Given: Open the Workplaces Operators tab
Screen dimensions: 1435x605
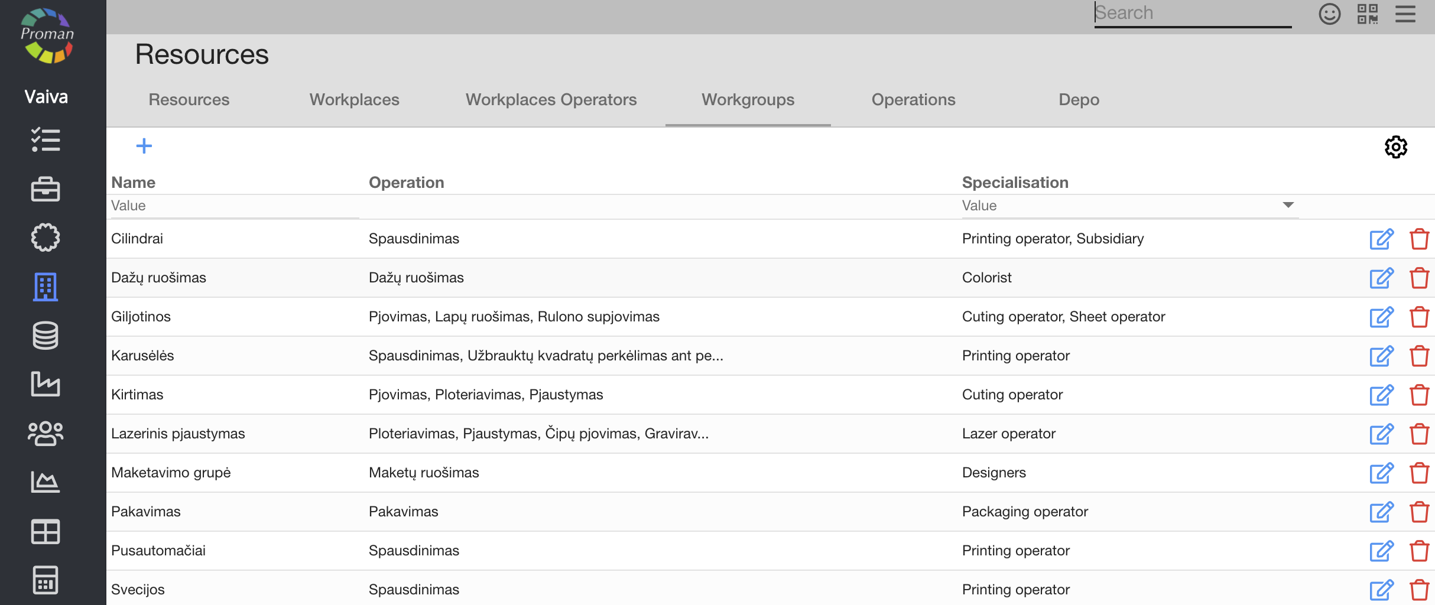Looking at the screenshot, I should [x=551, y=100].
